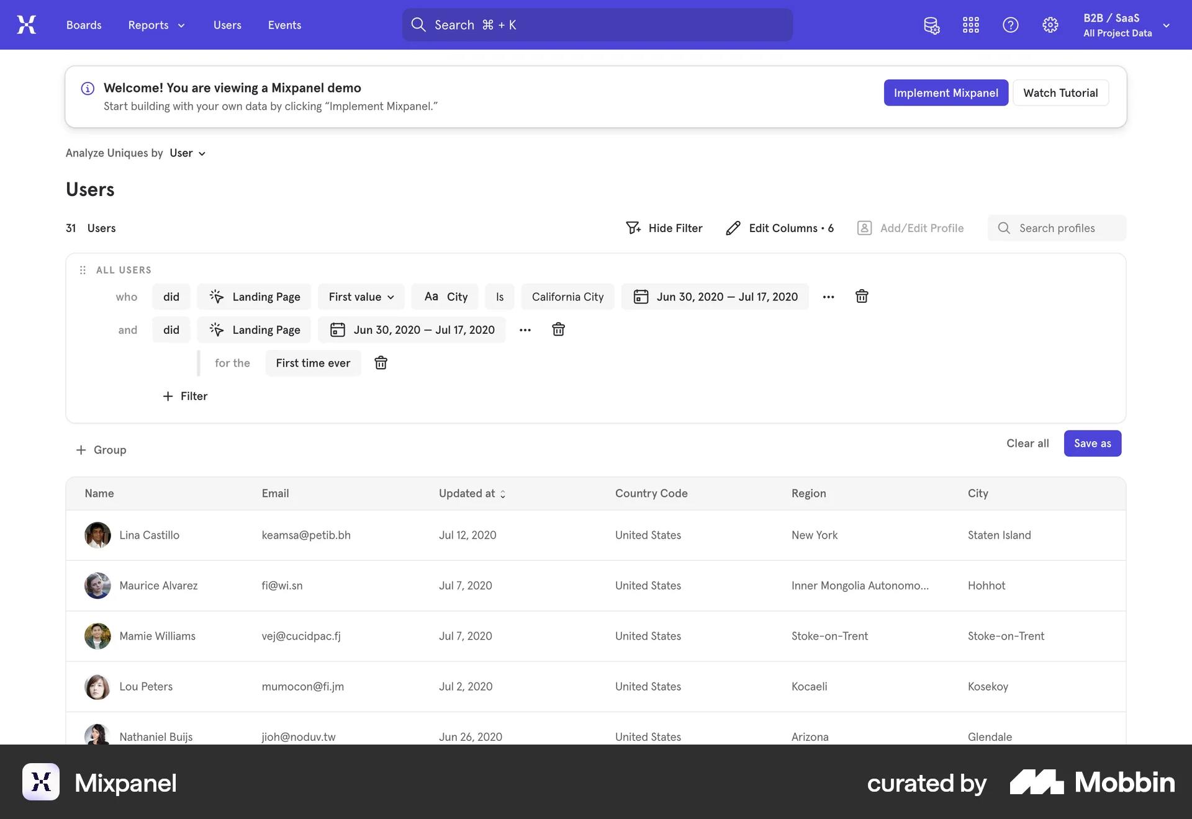The height and width of the screenshot is (819, 1192).
Task: Open the Reports menu
Action: [x=155, y=25]
